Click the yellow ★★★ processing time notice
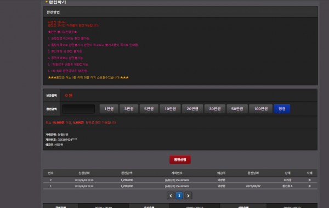Viewport: 329px width, 208px height. pyautogui.click(x=88, y=78)
